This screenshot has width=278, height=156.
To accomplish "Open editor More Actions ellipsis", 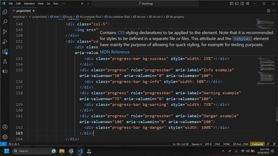I will click(x=274, y=11).
